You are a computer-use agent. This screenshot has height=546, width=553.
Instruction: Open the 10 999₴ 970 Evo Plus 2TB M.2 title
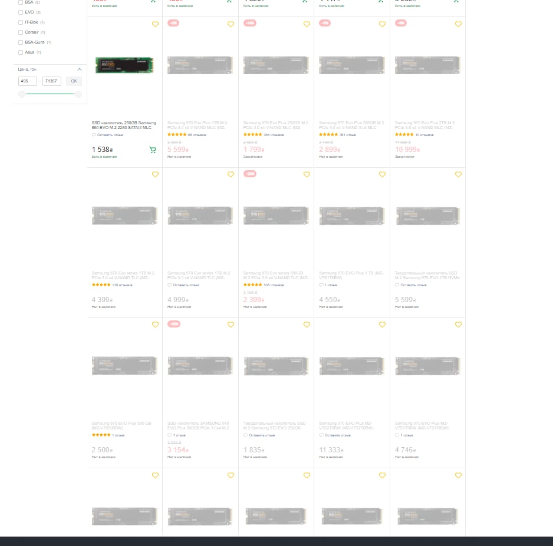[424, 125]
